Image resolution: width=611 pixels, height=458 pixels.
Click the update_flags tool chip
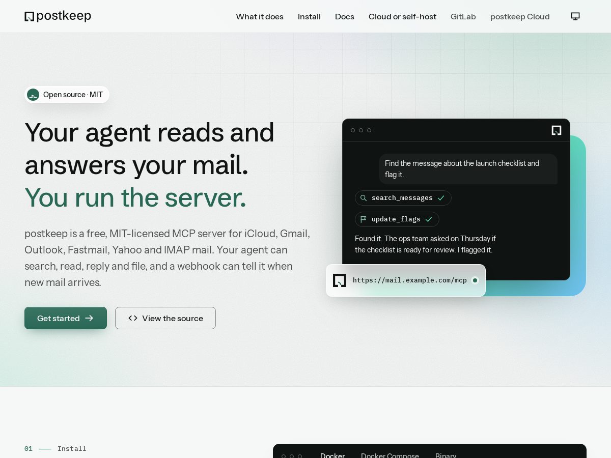[397, 219]
